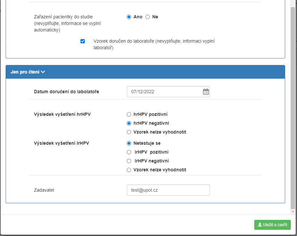The height and width of the screenshot is (236, 297).
Task: Select Vzorek nelze vyhodnotit under lrHPV result
Action: [x=129, y=170]
